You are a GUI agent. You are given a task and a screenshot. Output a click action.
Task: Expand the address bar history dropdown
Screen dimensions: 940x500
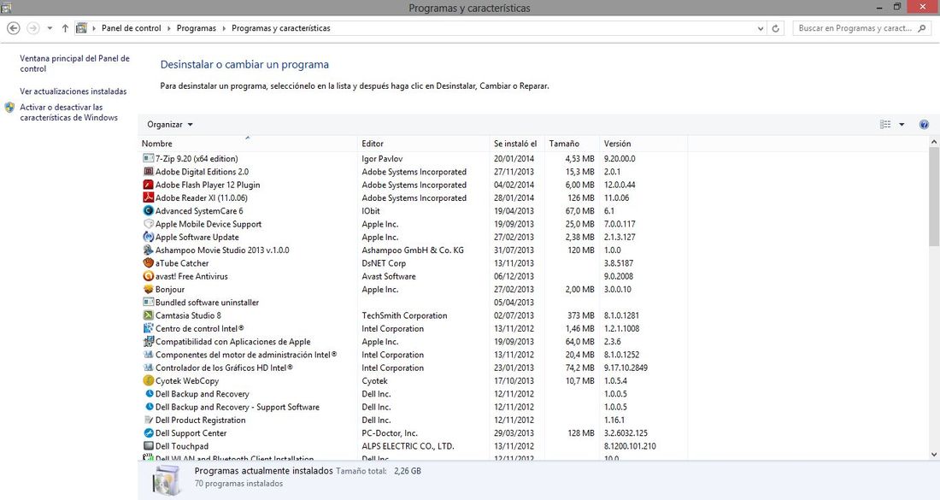pos(761,28)
